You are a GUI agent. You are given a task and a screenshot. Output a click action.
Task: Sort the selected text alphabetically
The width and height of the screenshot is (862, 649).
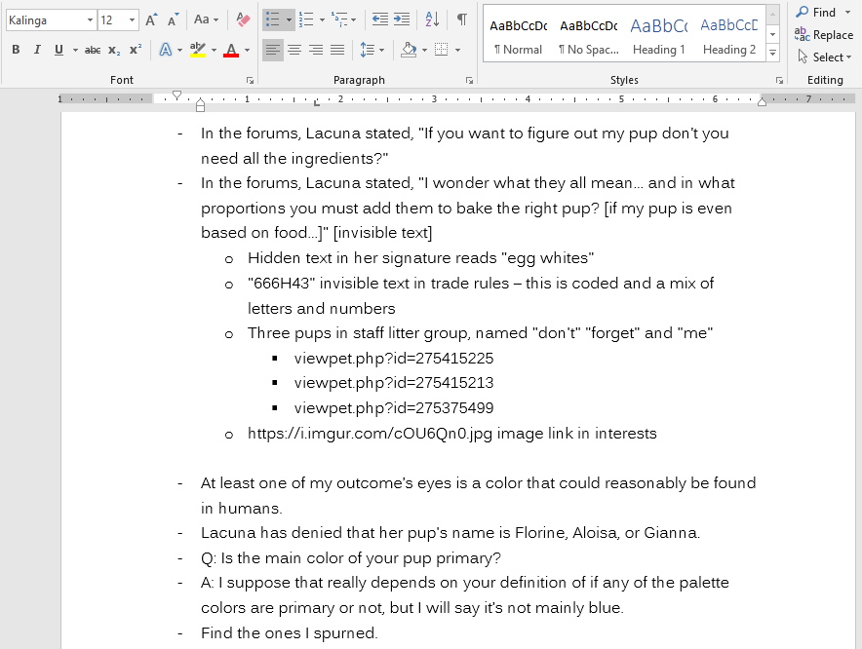[x=432, y=20]
